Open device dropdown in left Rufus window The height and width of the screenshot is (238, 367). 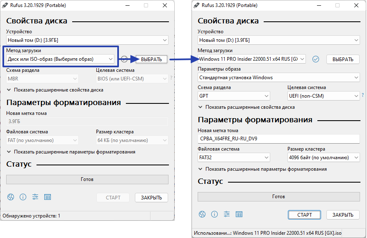(x=87, y=40)
